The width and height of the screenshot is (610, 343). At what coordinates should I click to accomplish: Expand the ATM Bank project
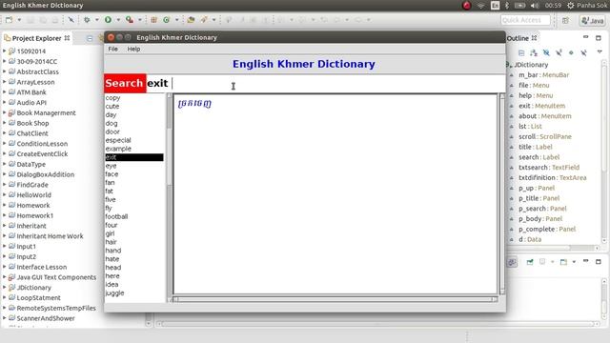[x=4, y=92]
